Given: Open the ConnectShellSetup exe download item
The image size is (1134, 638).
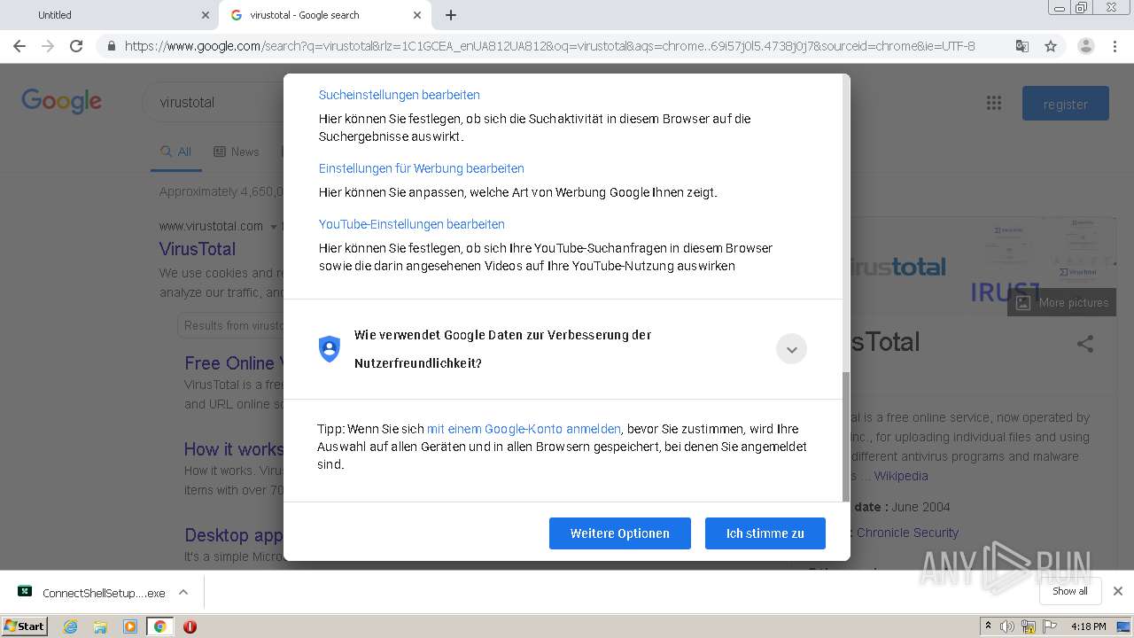Looking at the screenshot, I should (92, 593).
